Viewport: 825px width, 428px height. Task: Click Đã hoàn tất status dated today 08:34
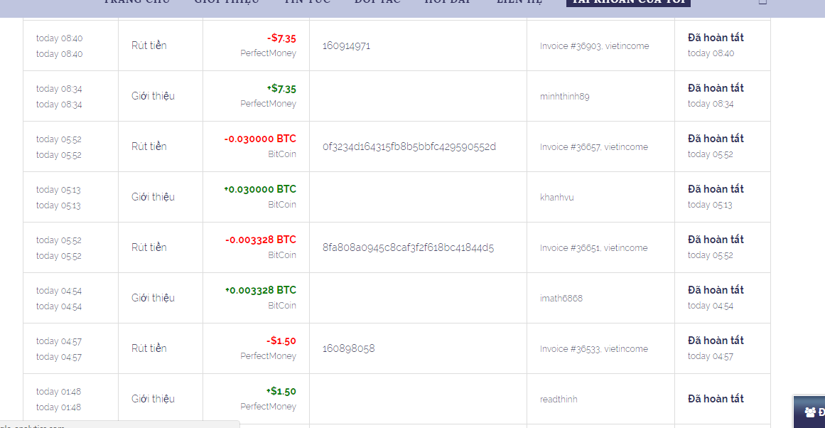(716, 88)
